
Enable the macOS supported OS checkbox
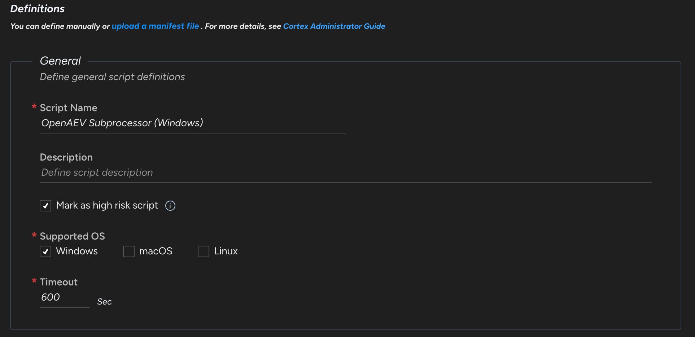coord(129,251)
